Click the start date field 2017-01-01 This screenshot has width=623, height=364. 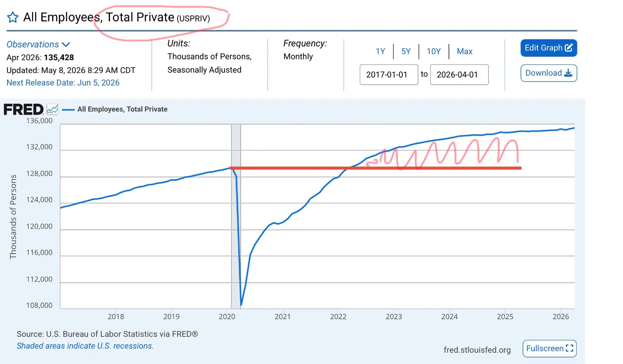click(x=389, y=75)
